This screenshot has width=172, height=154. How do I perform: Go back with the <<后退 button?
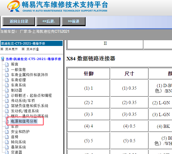pyautogui.click(x=48, y=21)
